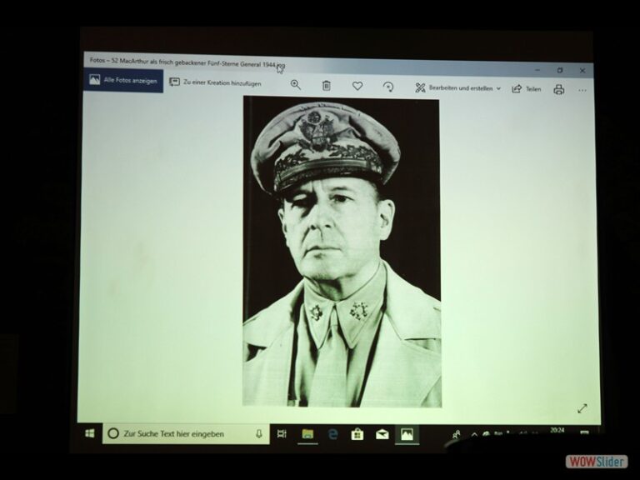Click the 'Teilen' share button
This screenshot has width=640, height=480.
point(527,89)
